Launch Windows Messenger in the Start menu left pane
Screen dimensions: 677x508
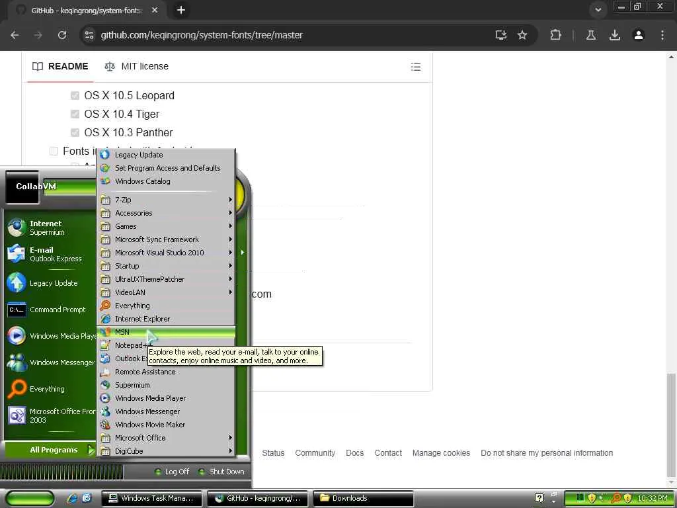(x=50, y=362)
